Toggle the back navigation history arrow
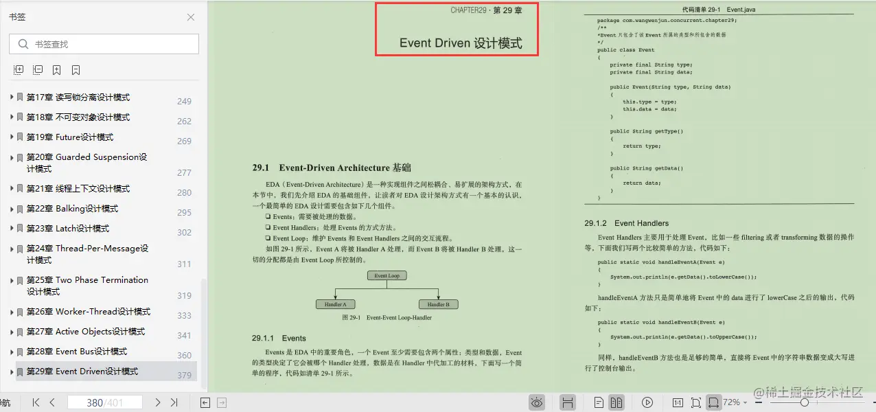 coord(205,402)
